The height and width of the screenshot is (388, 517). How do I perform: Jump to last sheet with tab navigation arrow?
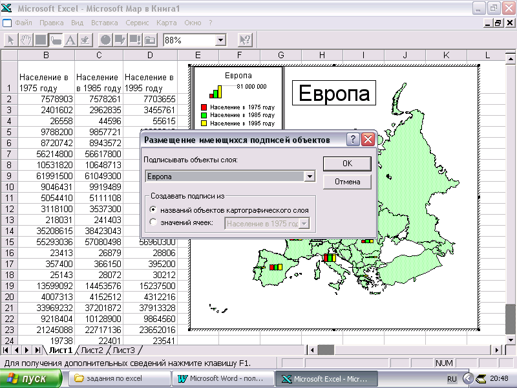[x=37, y=350]
